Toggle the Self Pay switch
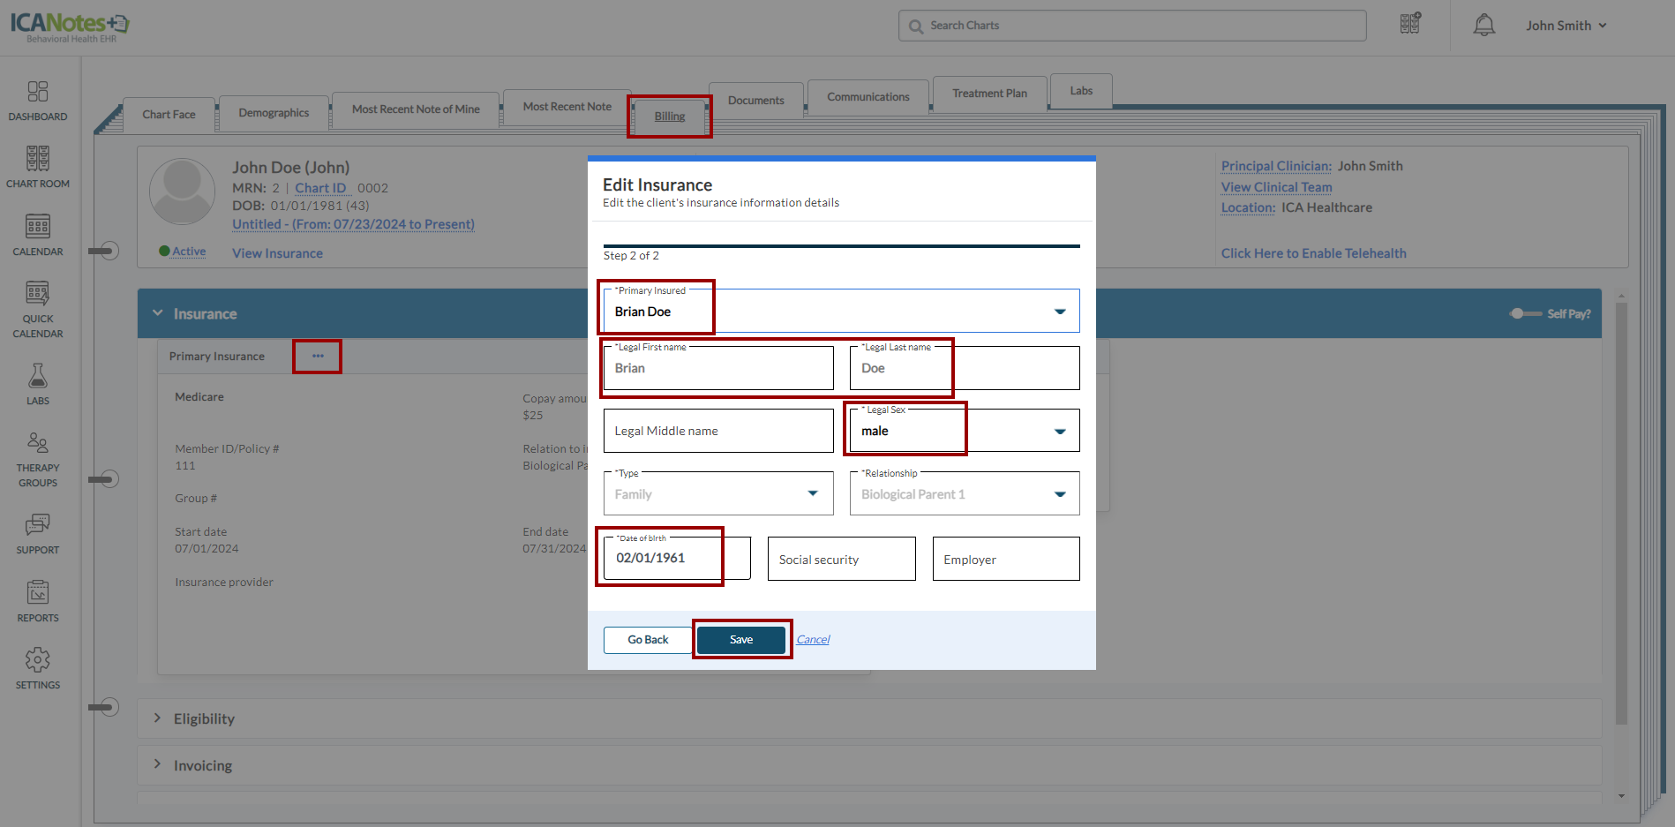The image size is (1675, 827). click(x=1524, y=314)
